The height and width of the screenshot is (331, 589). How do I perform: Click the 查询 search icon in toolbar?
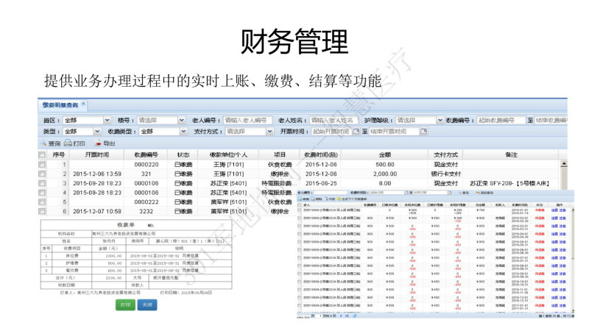(x=43, y=143)
